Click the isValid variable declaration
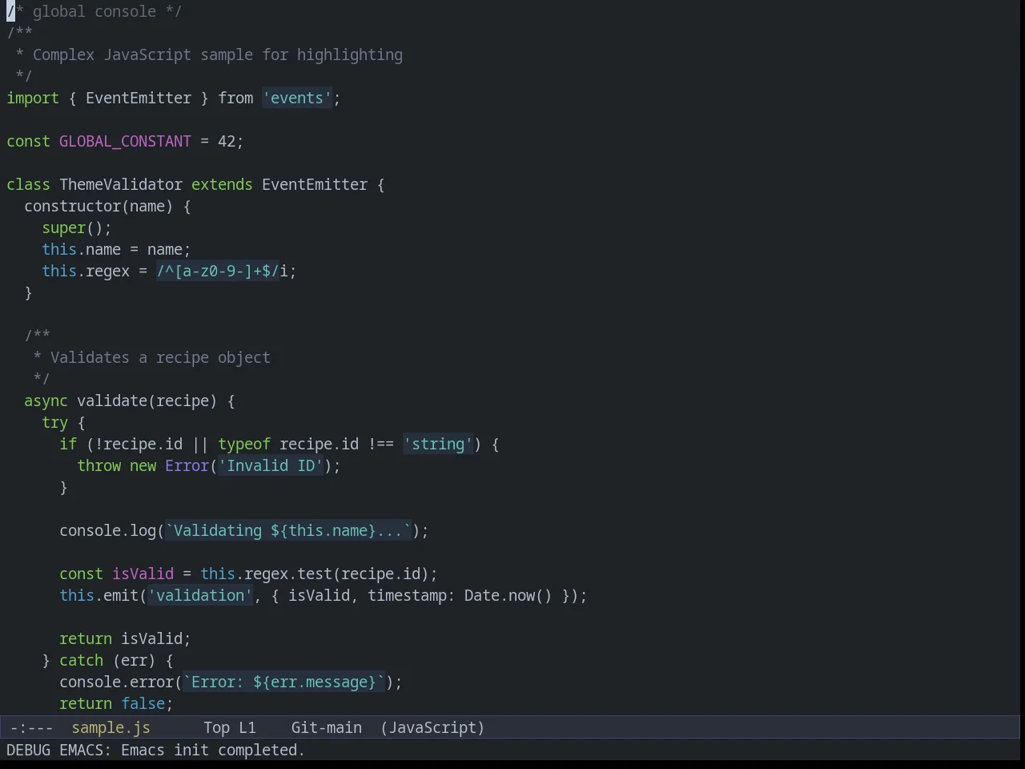 tap(143, 574)
